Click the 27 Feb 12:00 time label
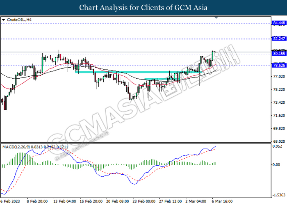Screen dimensions: 287x205 (x=171, y=201)
